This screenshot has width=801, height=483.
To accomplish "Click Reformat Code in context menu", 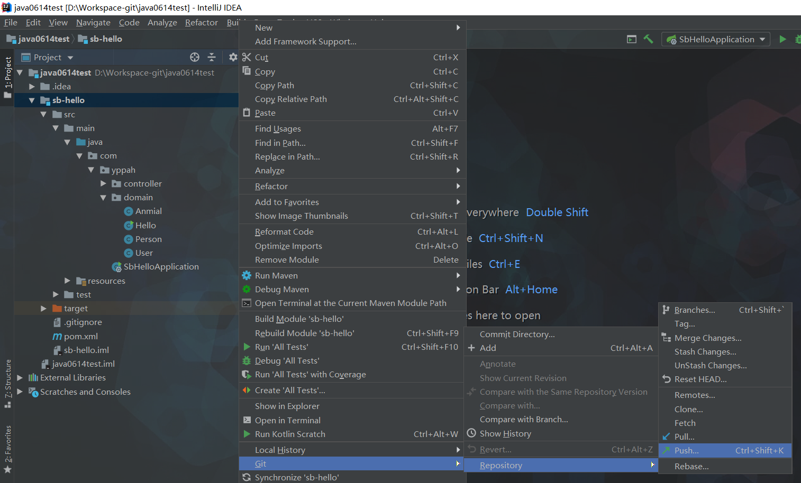I will [x=284, y=232].
